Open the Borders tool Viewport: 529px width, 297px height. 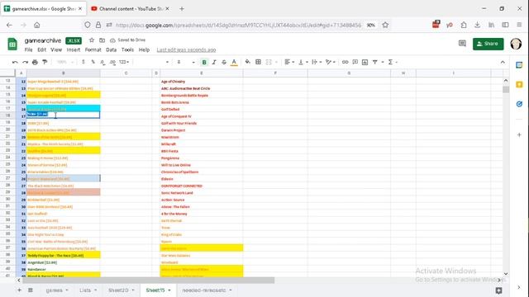pyautogui.click(x=258, y=62)
